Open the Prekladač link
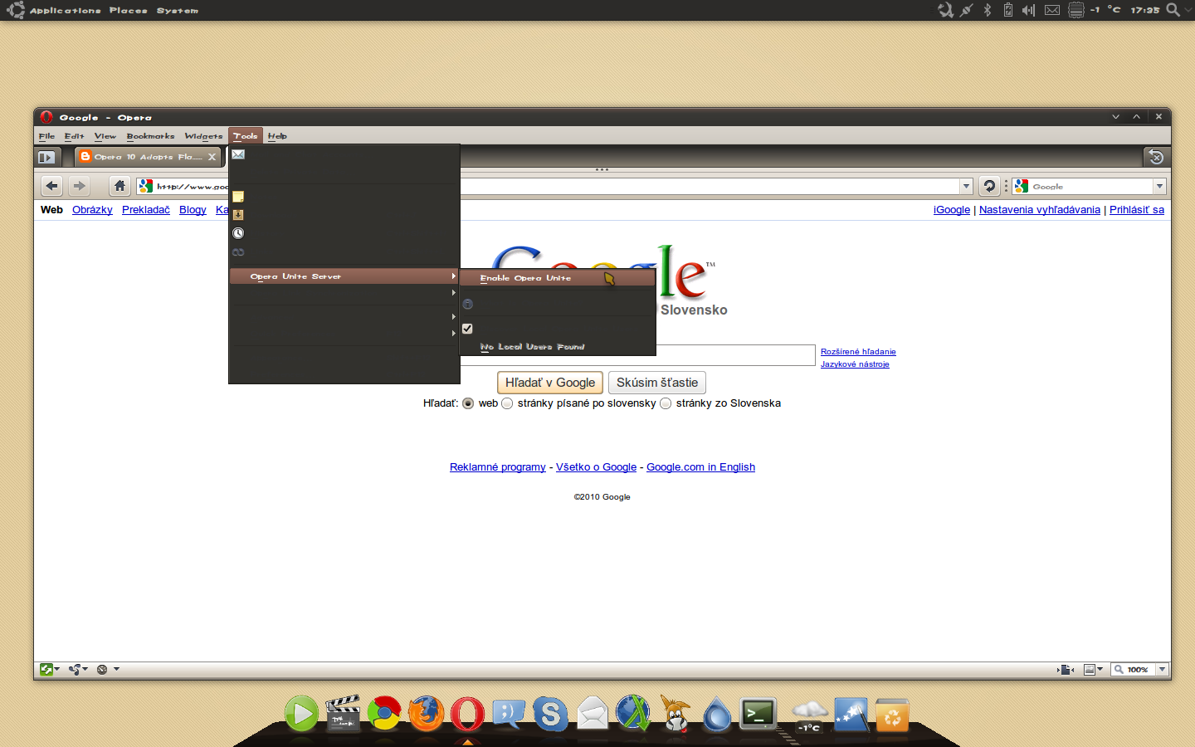The image size is (1195, 747). (146, 210)
